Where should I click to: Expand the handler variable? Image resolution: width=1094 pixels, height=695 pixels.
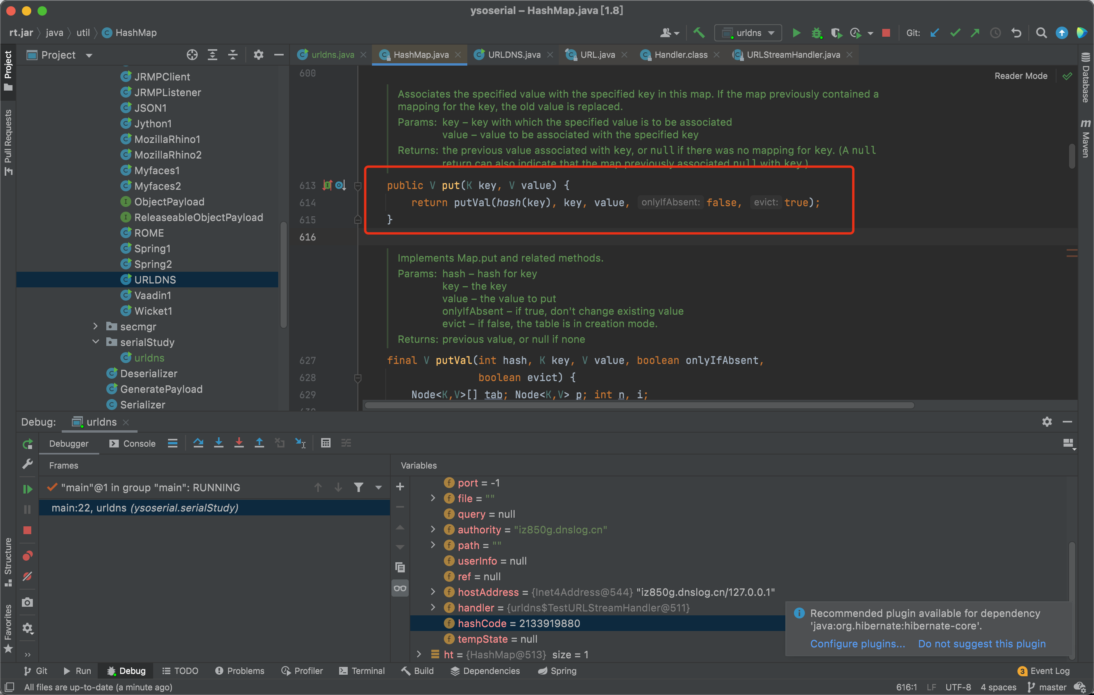(x=433, y=608)
